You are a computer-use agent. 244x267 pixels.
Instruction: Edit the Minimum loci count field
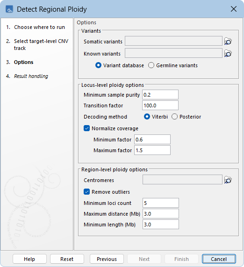pyautogui.click(x=161, y=203)
